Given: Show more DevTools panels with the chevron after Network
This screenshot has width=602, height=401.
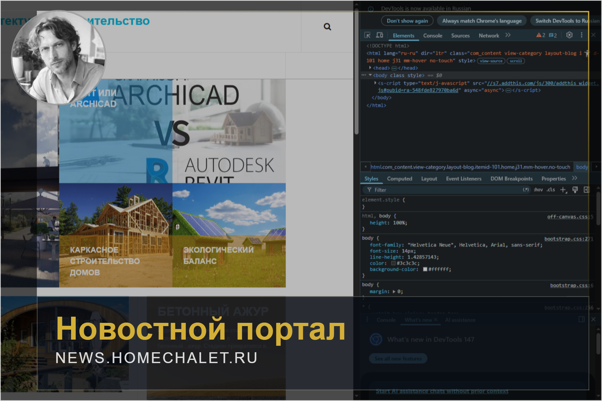Looking at the screenshot, I should click(508, 35).
